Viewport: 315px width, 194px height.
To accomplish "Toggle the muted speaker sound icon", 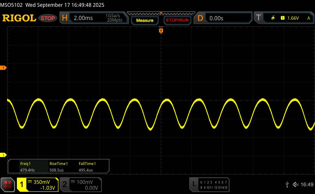I will coord(296,184).
